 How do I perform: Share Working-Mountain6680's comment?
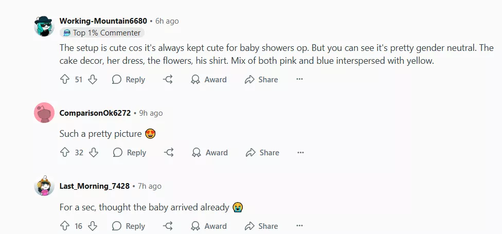pos(261,80)
